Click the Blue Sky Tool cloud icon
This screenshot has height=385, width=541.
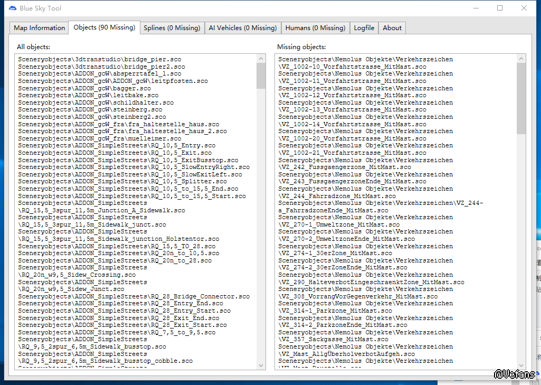click(13, 8)
